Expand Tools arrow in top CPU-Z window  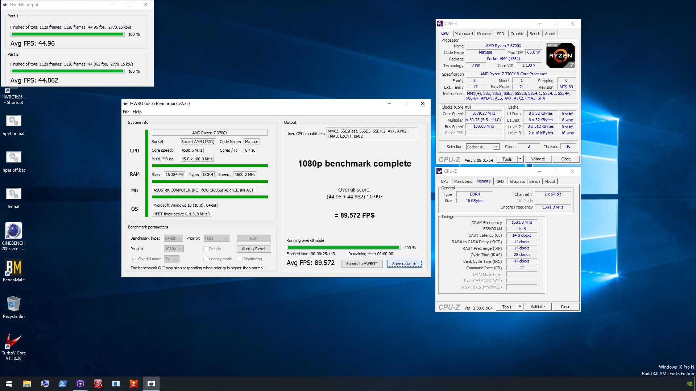pos(520,159)
